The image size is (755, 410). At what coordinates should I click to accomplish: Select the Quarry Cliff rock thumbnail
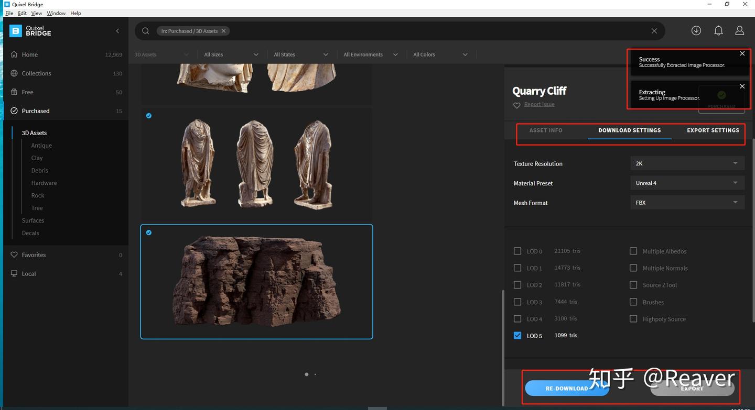tap(256, 282)
